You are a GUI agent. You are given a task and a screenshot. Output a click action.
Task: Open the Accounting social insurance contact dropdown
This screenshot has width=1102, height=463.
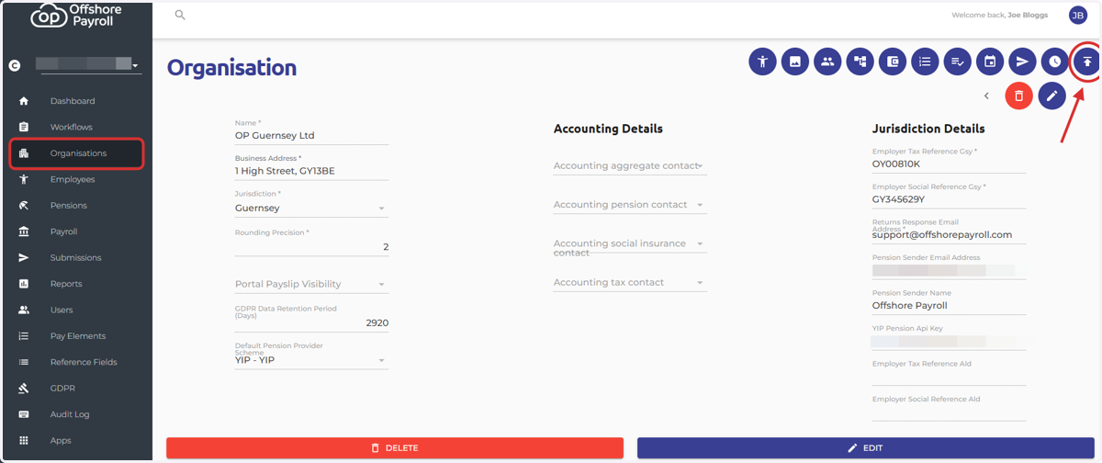[x=630, y=244]
